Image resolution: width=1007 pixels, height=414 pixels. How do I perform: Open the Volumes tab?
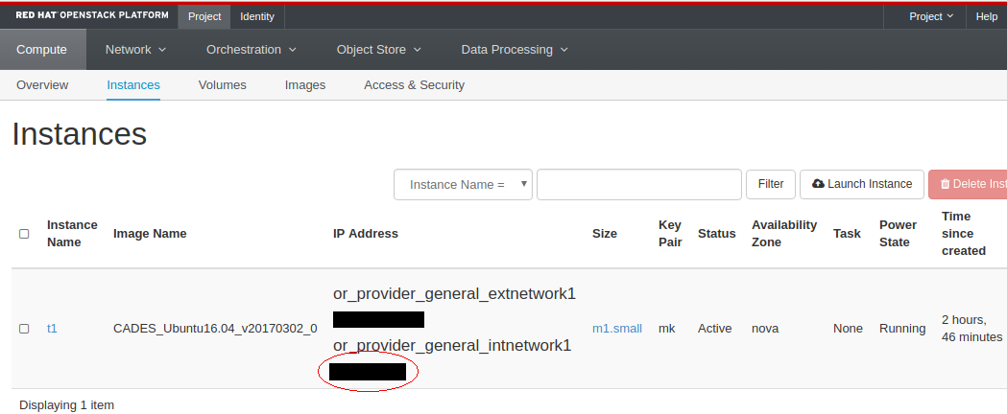click(222, 85)
